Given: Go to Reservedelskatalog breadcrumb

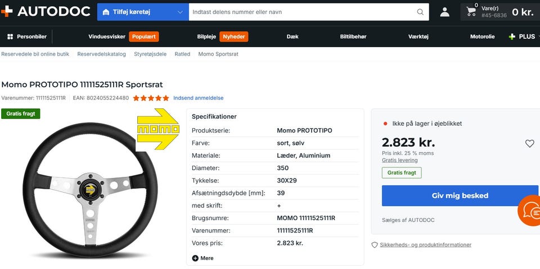Looking at the screenshot, I should tap(101, 54).
